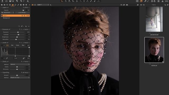
Task: Click the Auto Adjust 'A' icon
Action: [x=28, y=1]
